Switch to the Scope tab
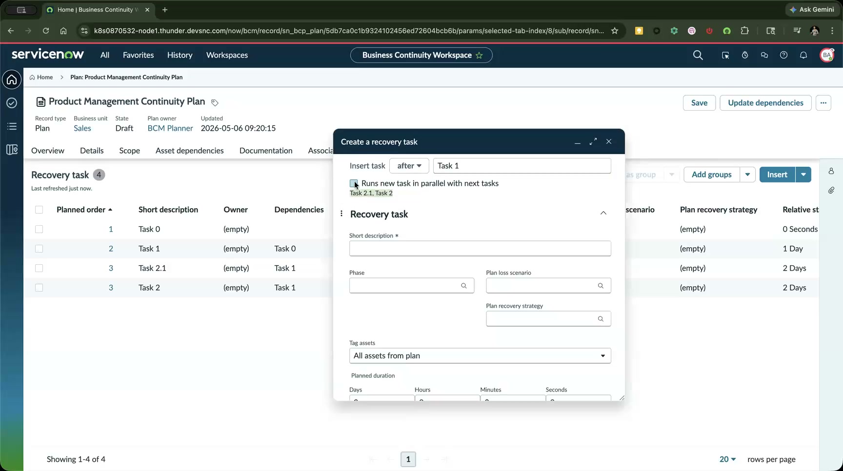The height and width of the screenshot is (471, 843). (129, 151)
